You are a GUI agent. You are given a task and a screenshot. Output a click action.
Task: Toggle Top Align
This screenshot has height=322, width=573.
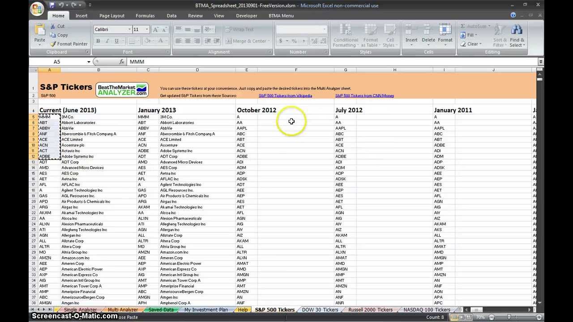pos(178,30)
